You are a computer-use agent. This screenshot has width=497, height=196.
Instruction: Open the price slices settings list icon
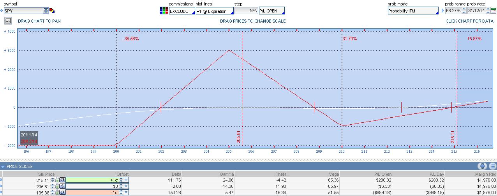click(492, 166)
